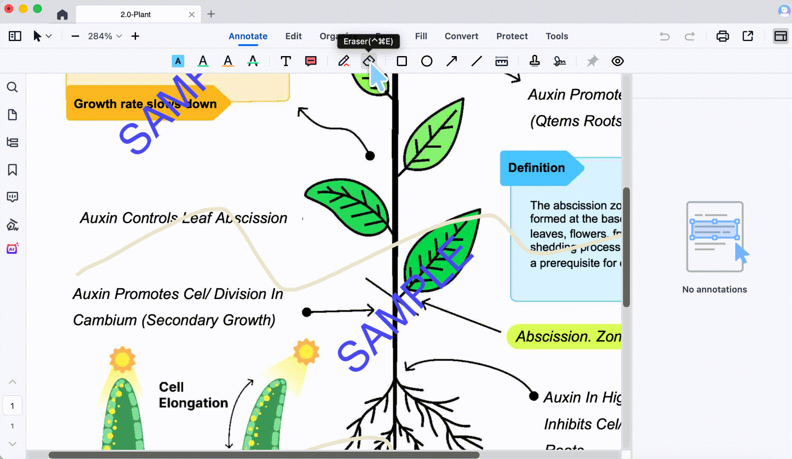Share or export the document

click(x=748, y=36)
